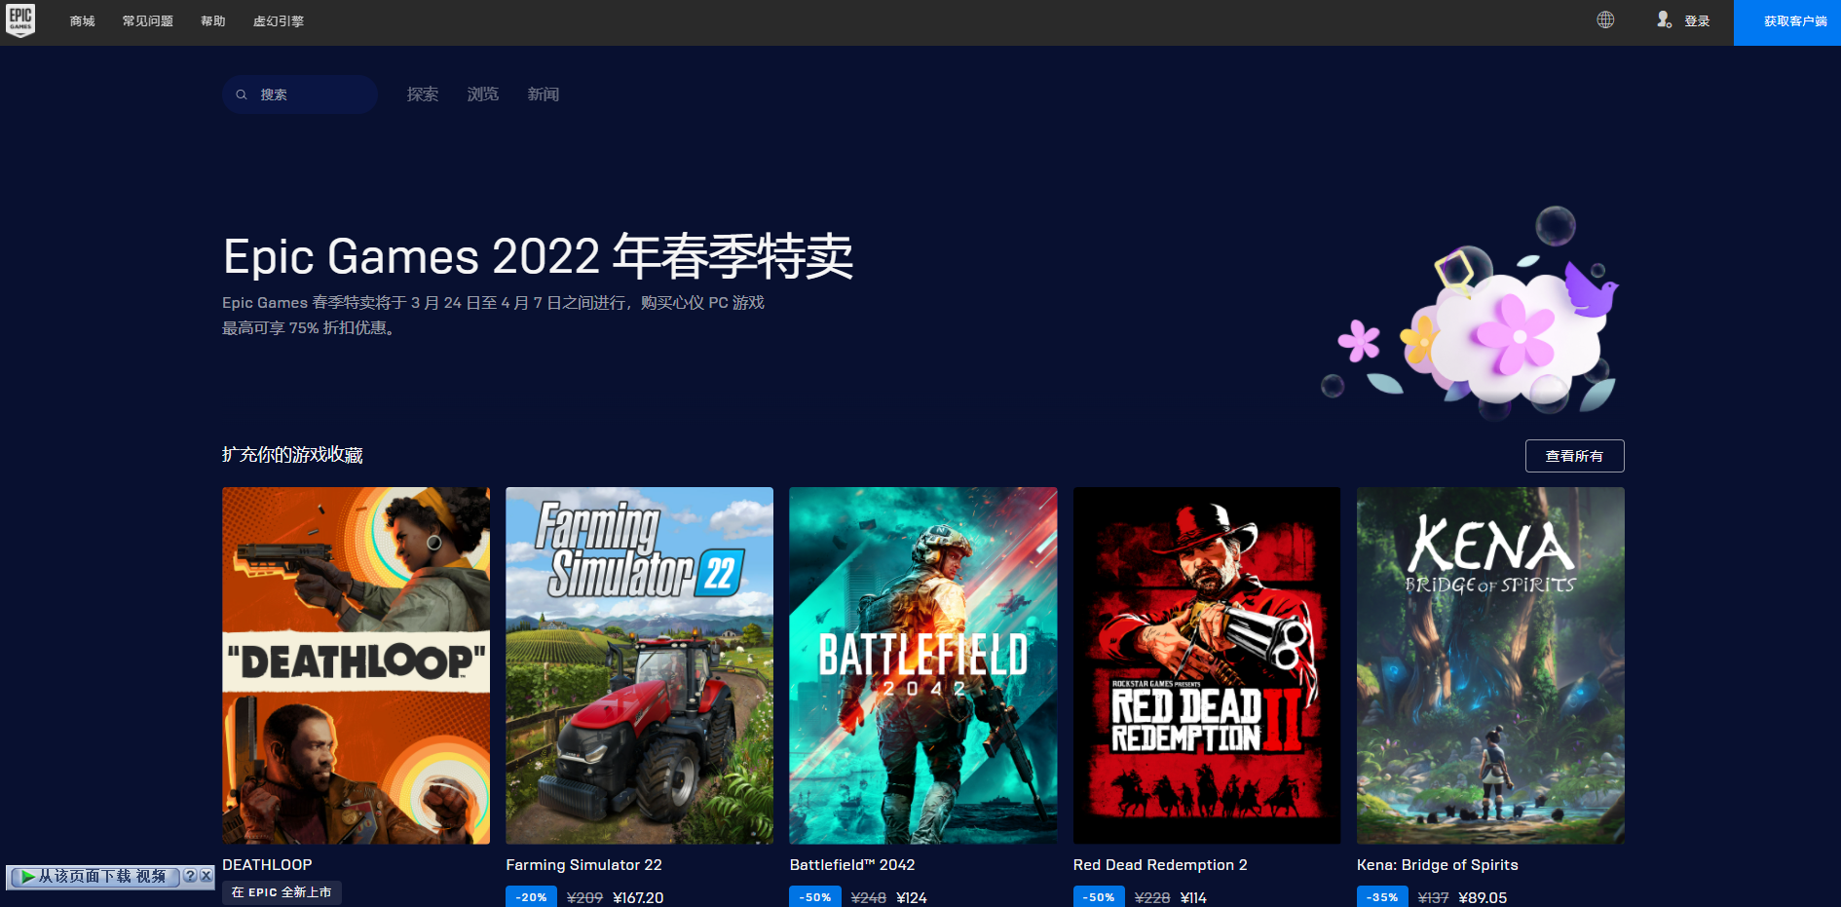Click the Kena: Bridge of Spirits title

[x=1438, y=865]
